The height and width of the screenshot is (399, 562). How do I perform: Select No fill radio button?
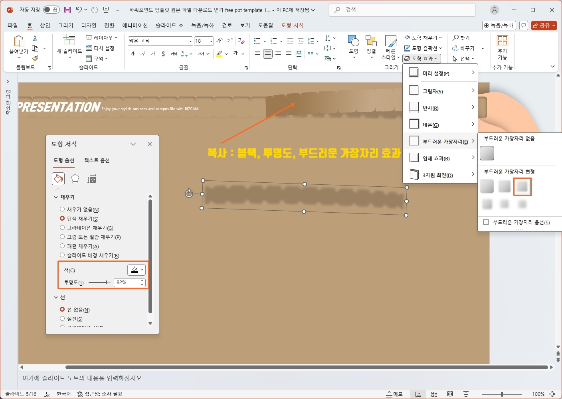click(62, 209)
